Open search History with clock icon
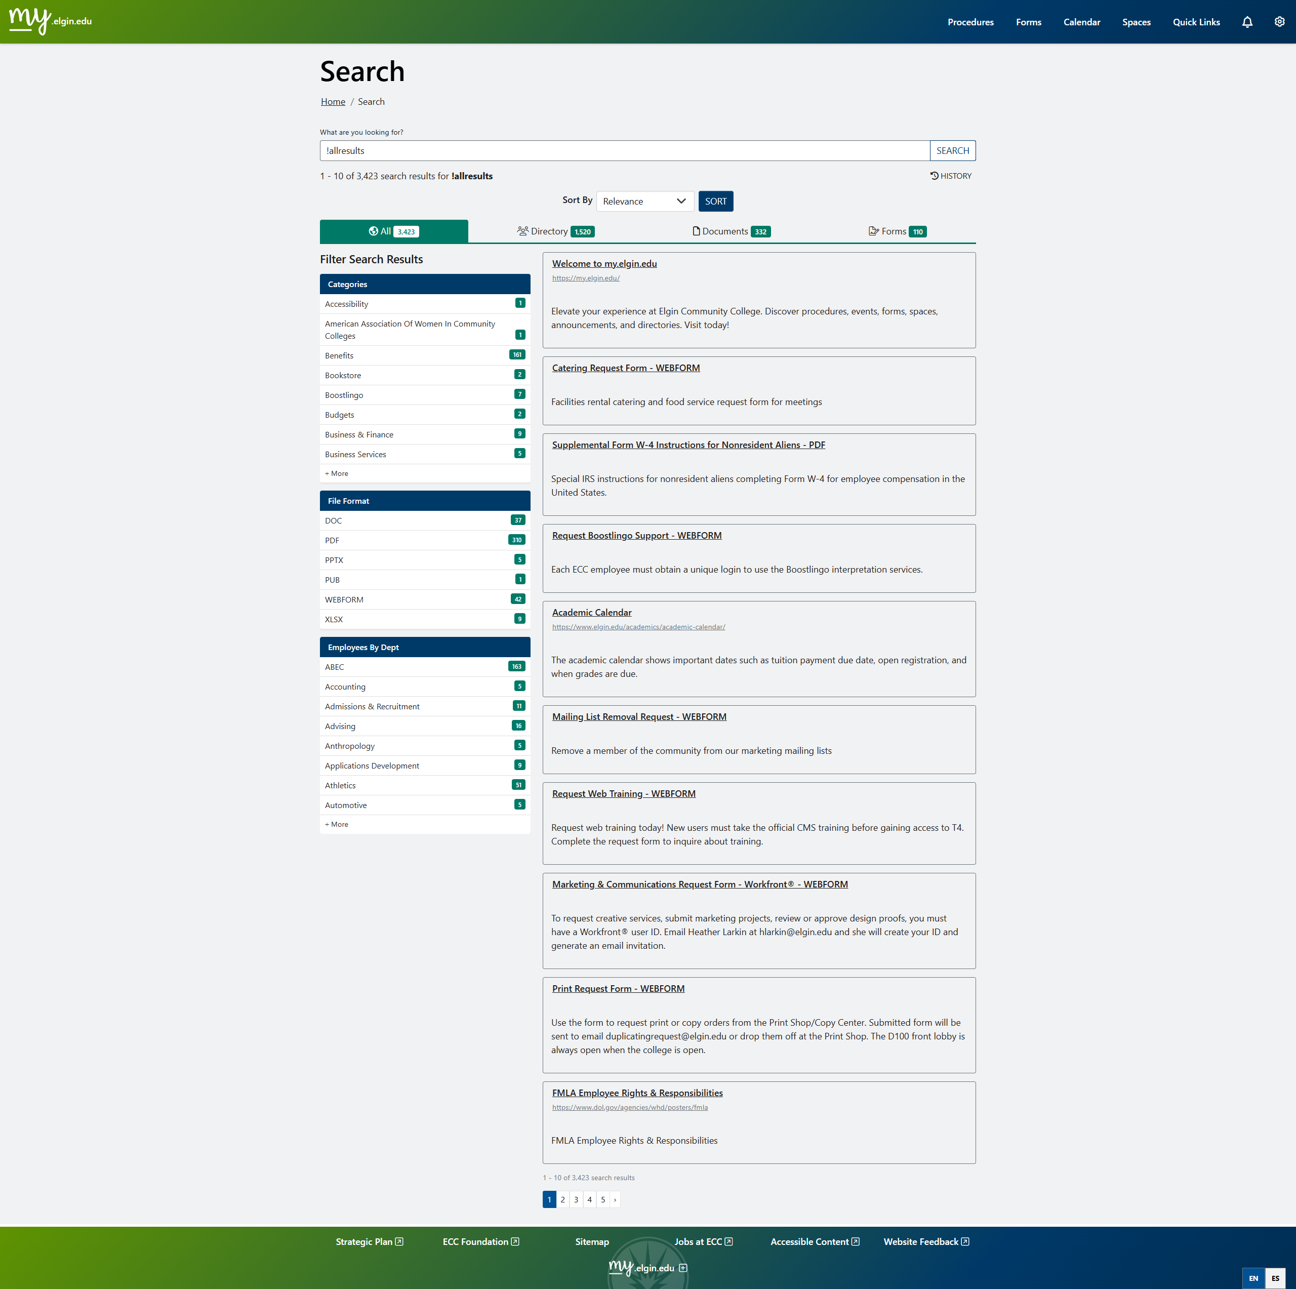1296x1289 pixels. (951, 176)
